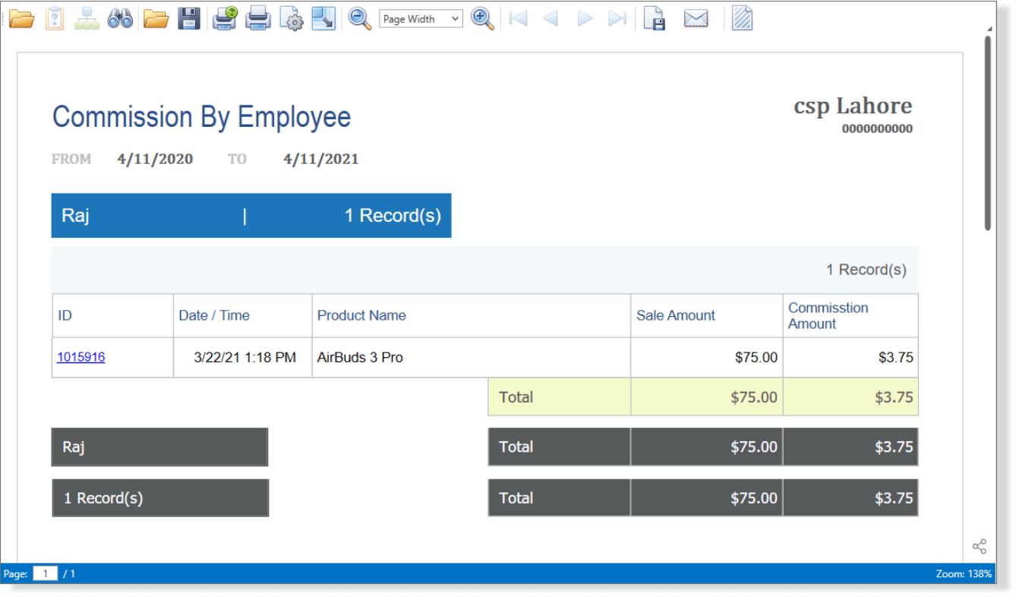Open Page Setup (page with gear icon)

pyautogui.click(x=291, y=18)
